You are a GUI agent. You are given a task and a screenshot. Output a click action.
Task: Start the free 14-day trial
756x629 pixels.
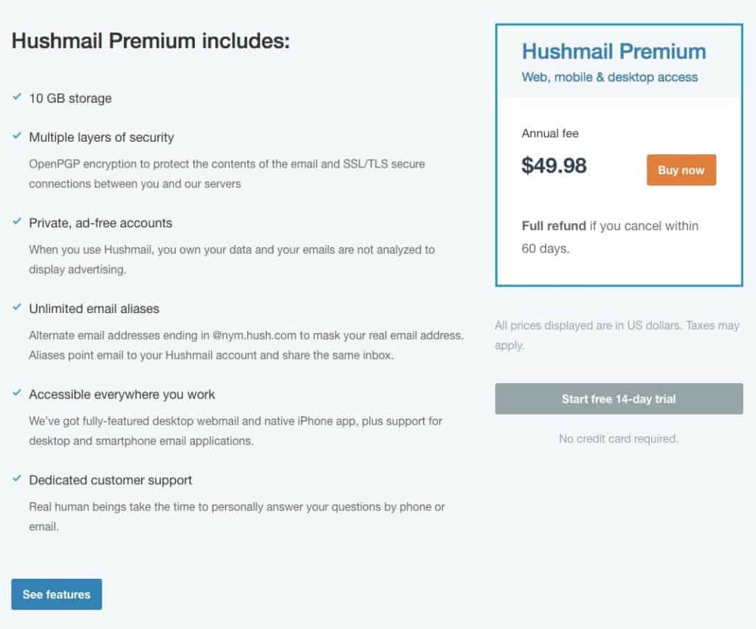point(619,399)
